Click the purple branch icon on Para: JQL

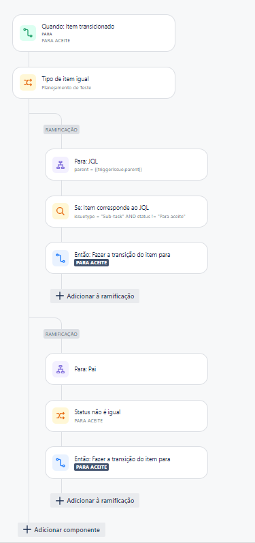61,164
